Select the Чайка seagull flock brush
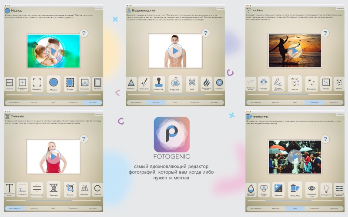This screenshot has height=217, width=348. pos(295,84)
